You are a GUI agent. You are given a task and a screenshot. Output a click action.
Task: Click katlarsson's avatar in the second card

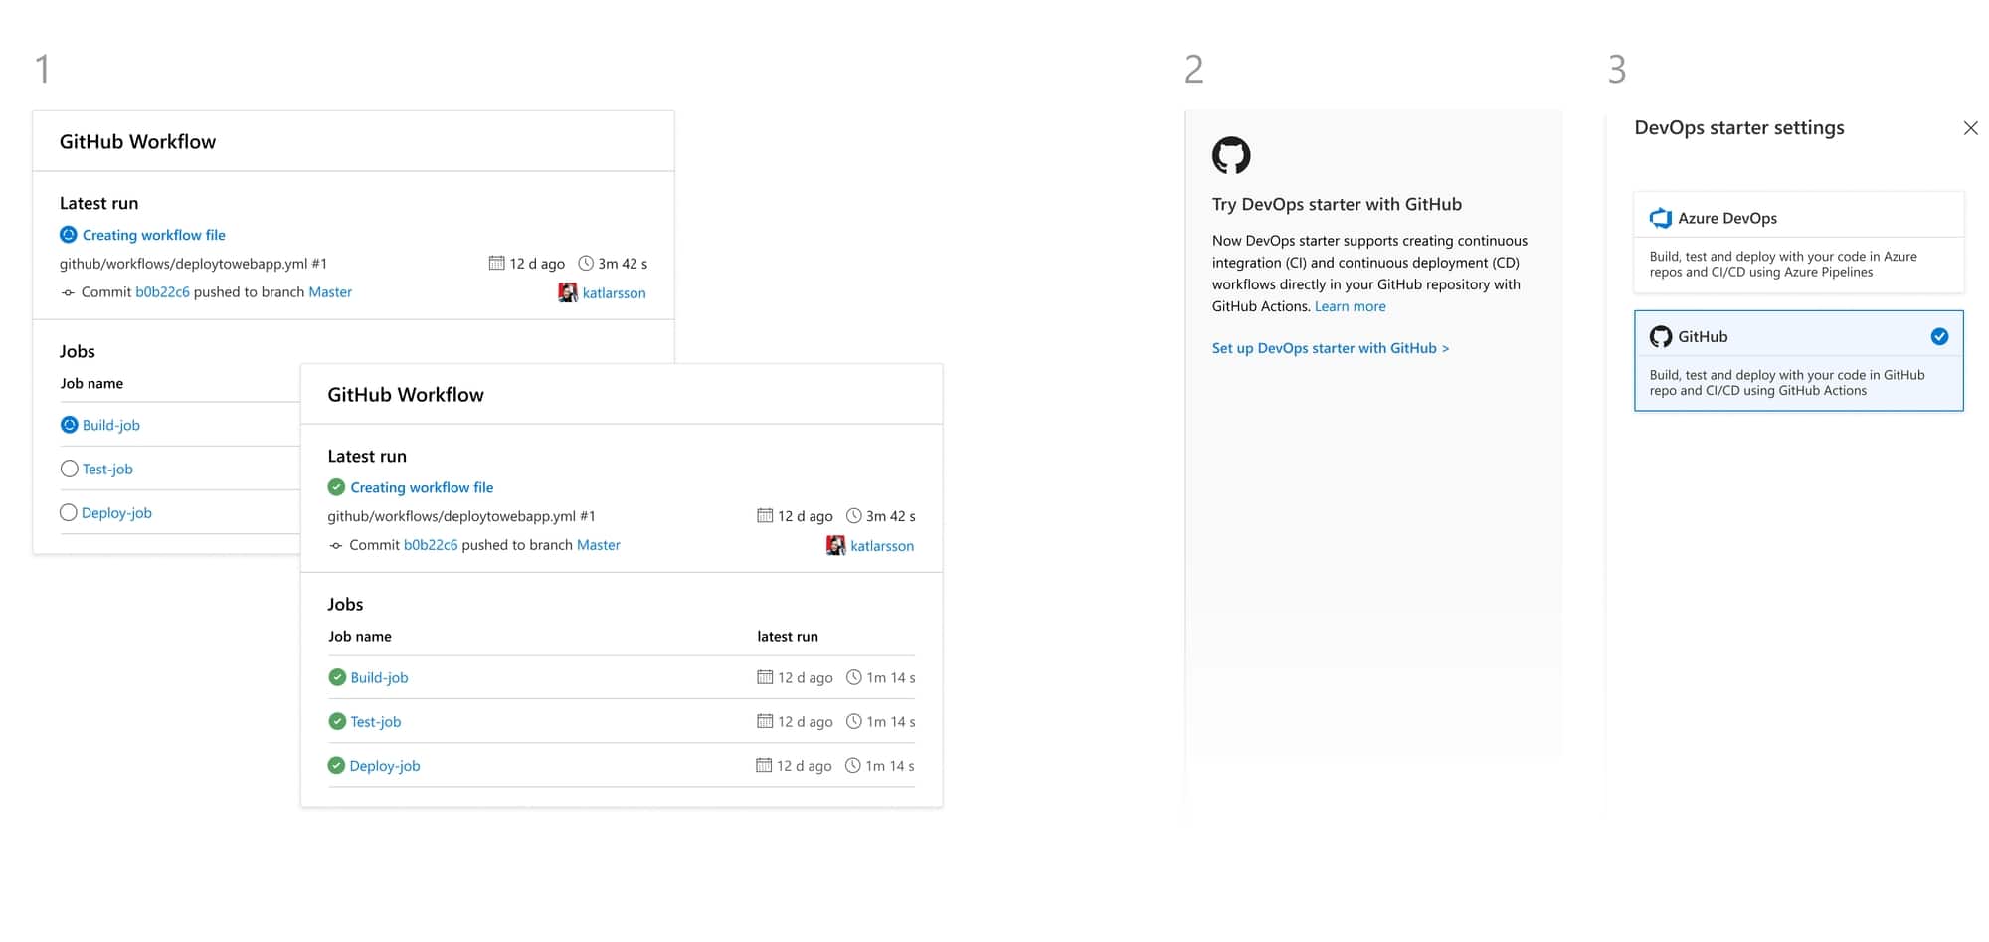[835, 545]
